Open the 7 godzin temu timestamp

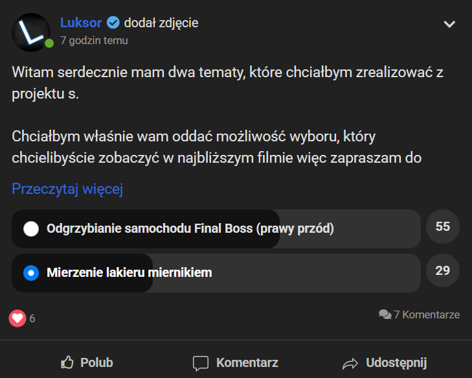click(94, 40)
